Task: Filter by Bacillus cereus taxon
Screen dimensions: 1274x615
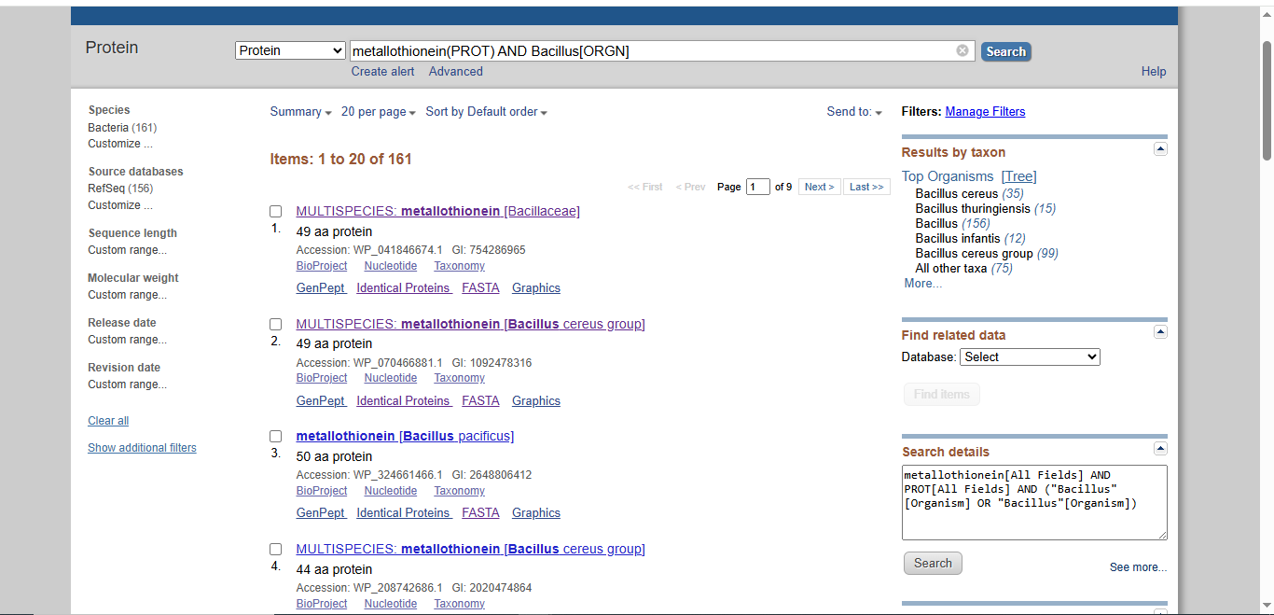Action: [956, 193]
